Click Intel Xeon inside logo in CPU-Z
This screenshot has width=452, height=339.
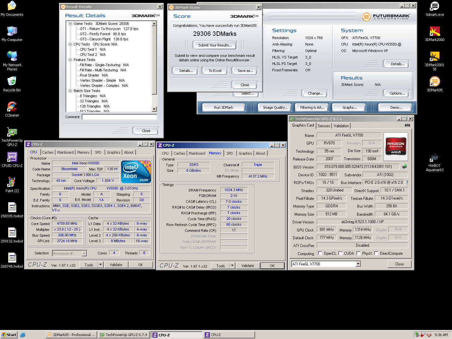pyautogui.click(x=136, y=172)
